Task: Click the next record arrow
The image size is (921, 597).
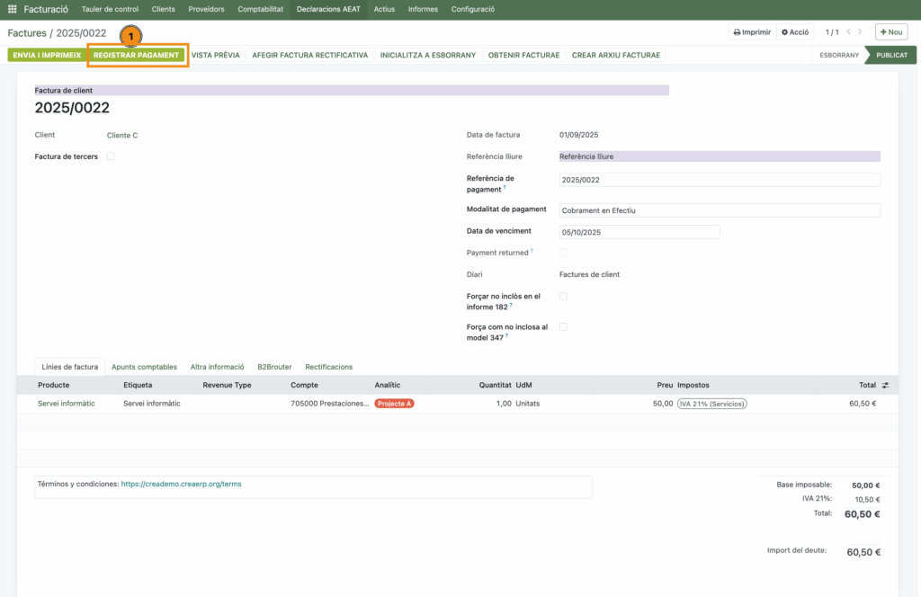Action: (862, 32)
